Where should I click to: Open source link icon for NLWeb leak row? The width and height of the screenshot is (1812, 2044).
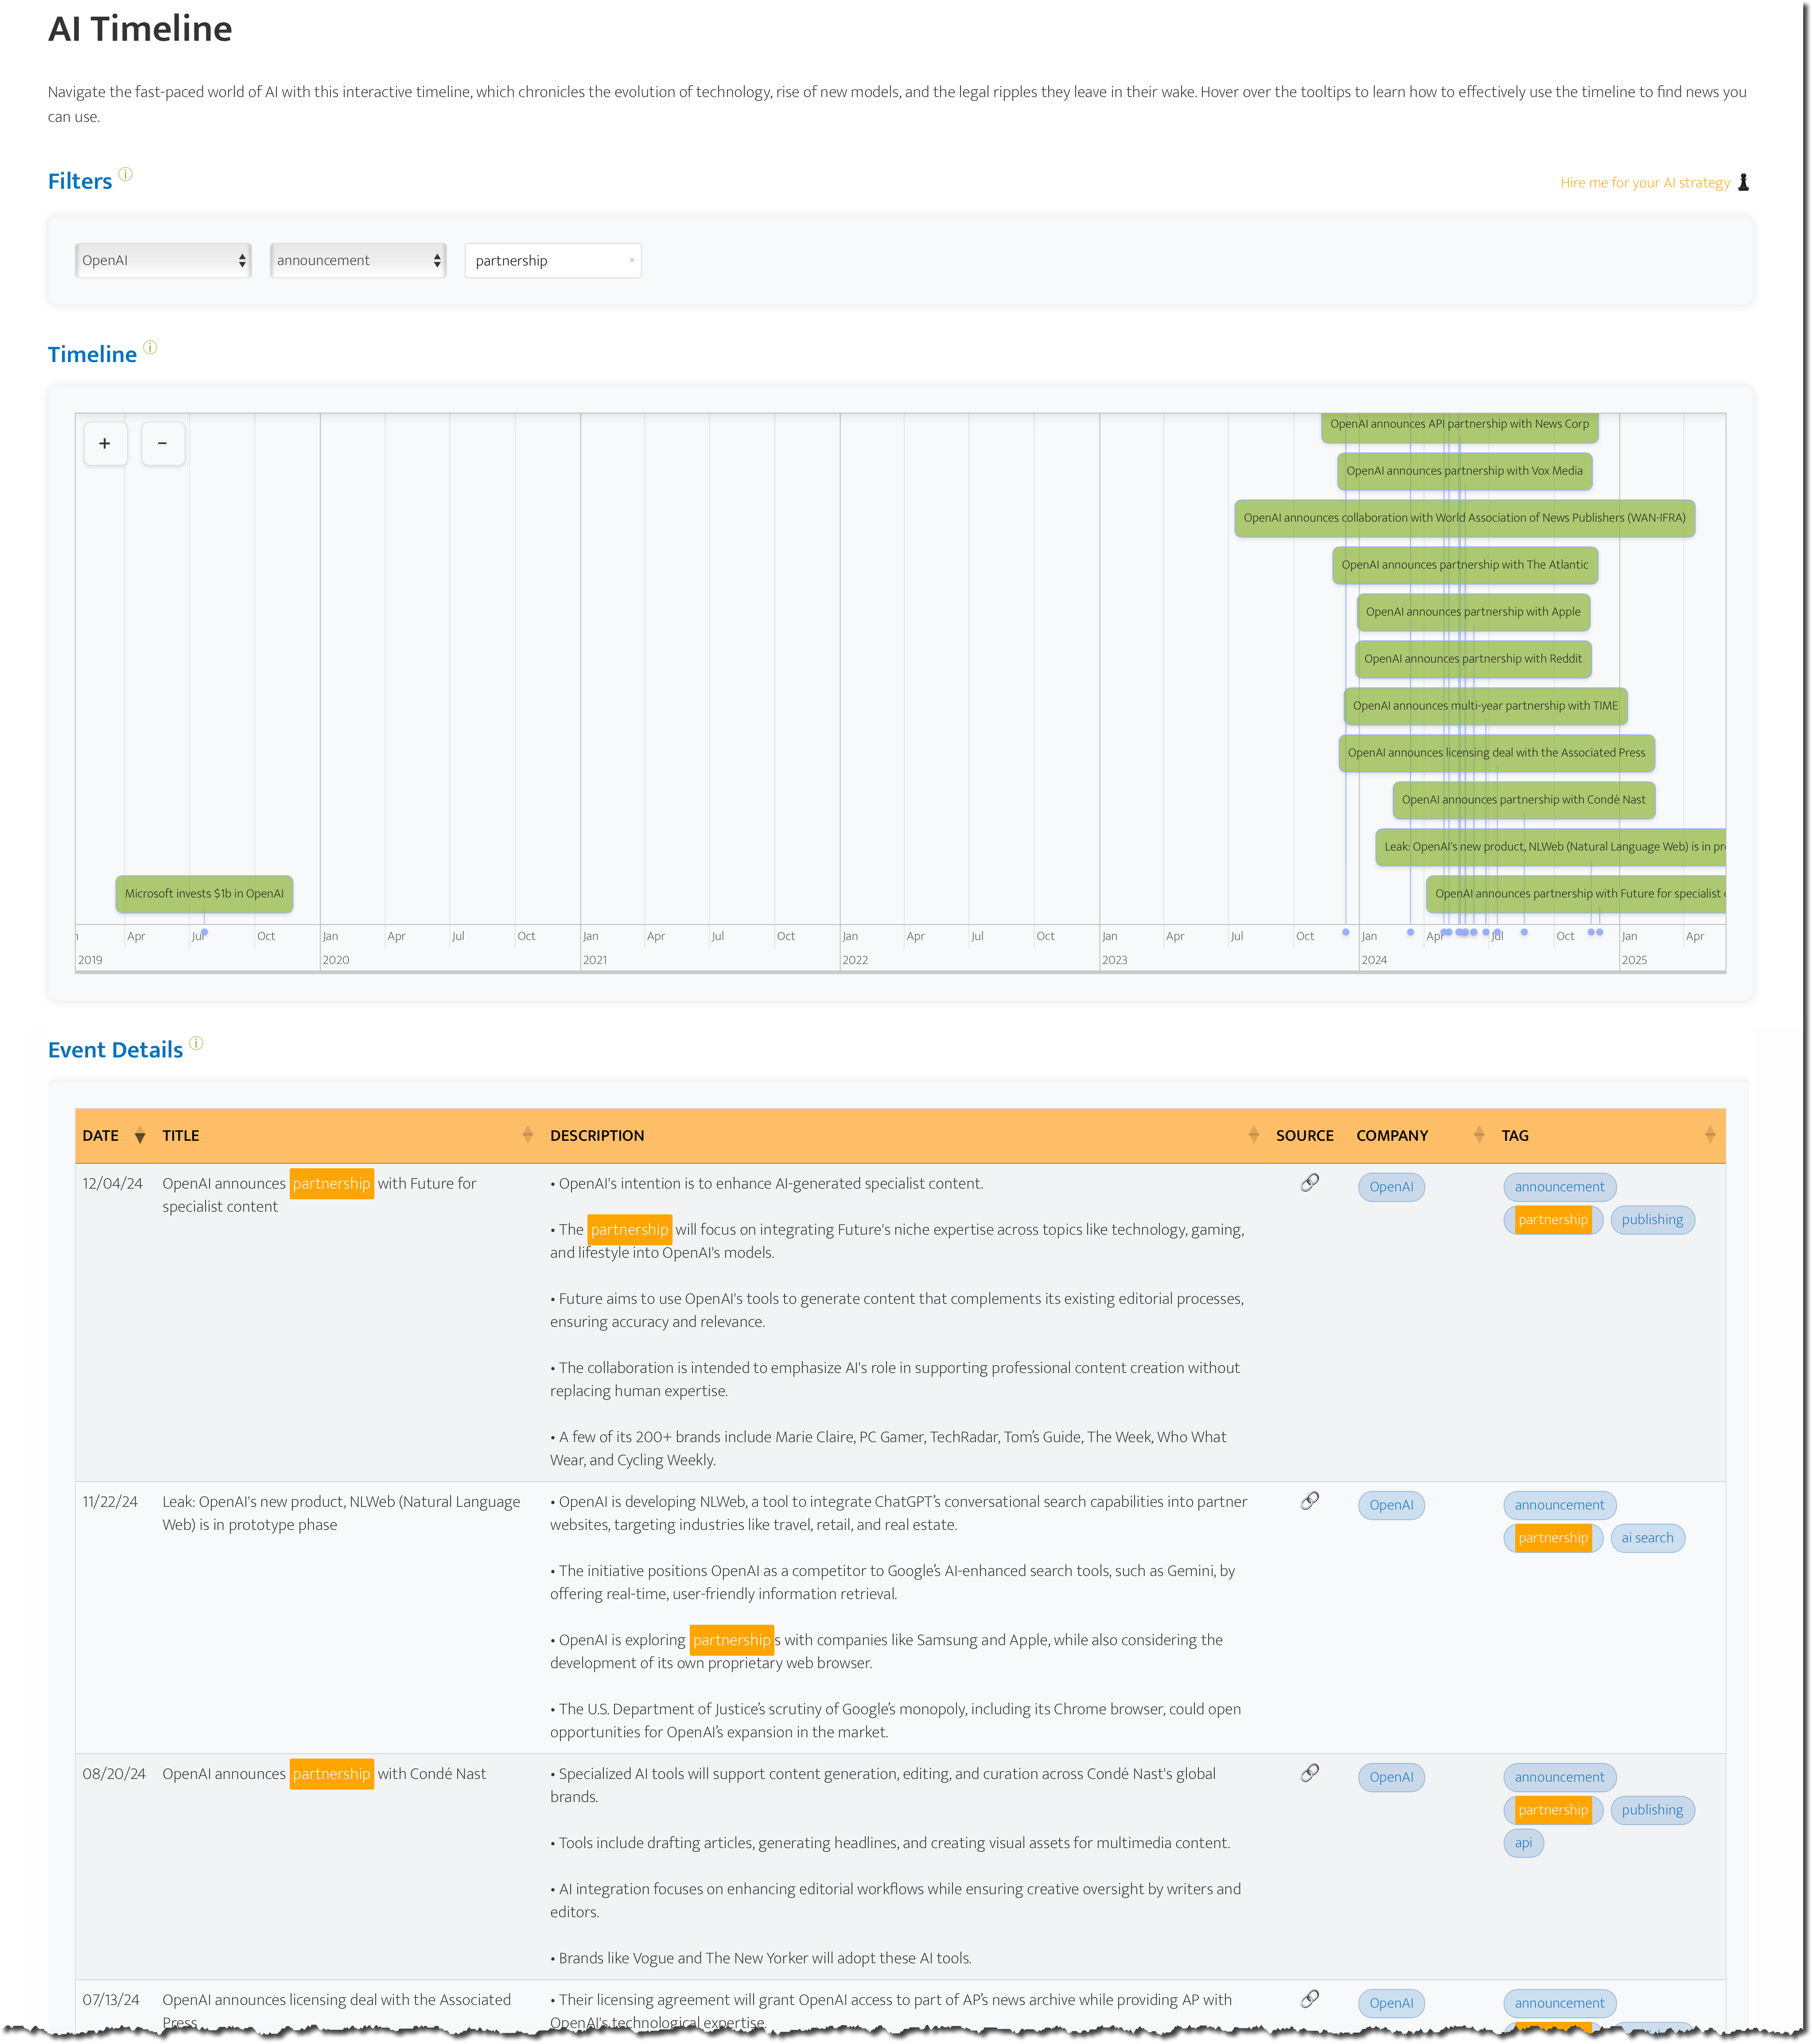[1309, 1501]
